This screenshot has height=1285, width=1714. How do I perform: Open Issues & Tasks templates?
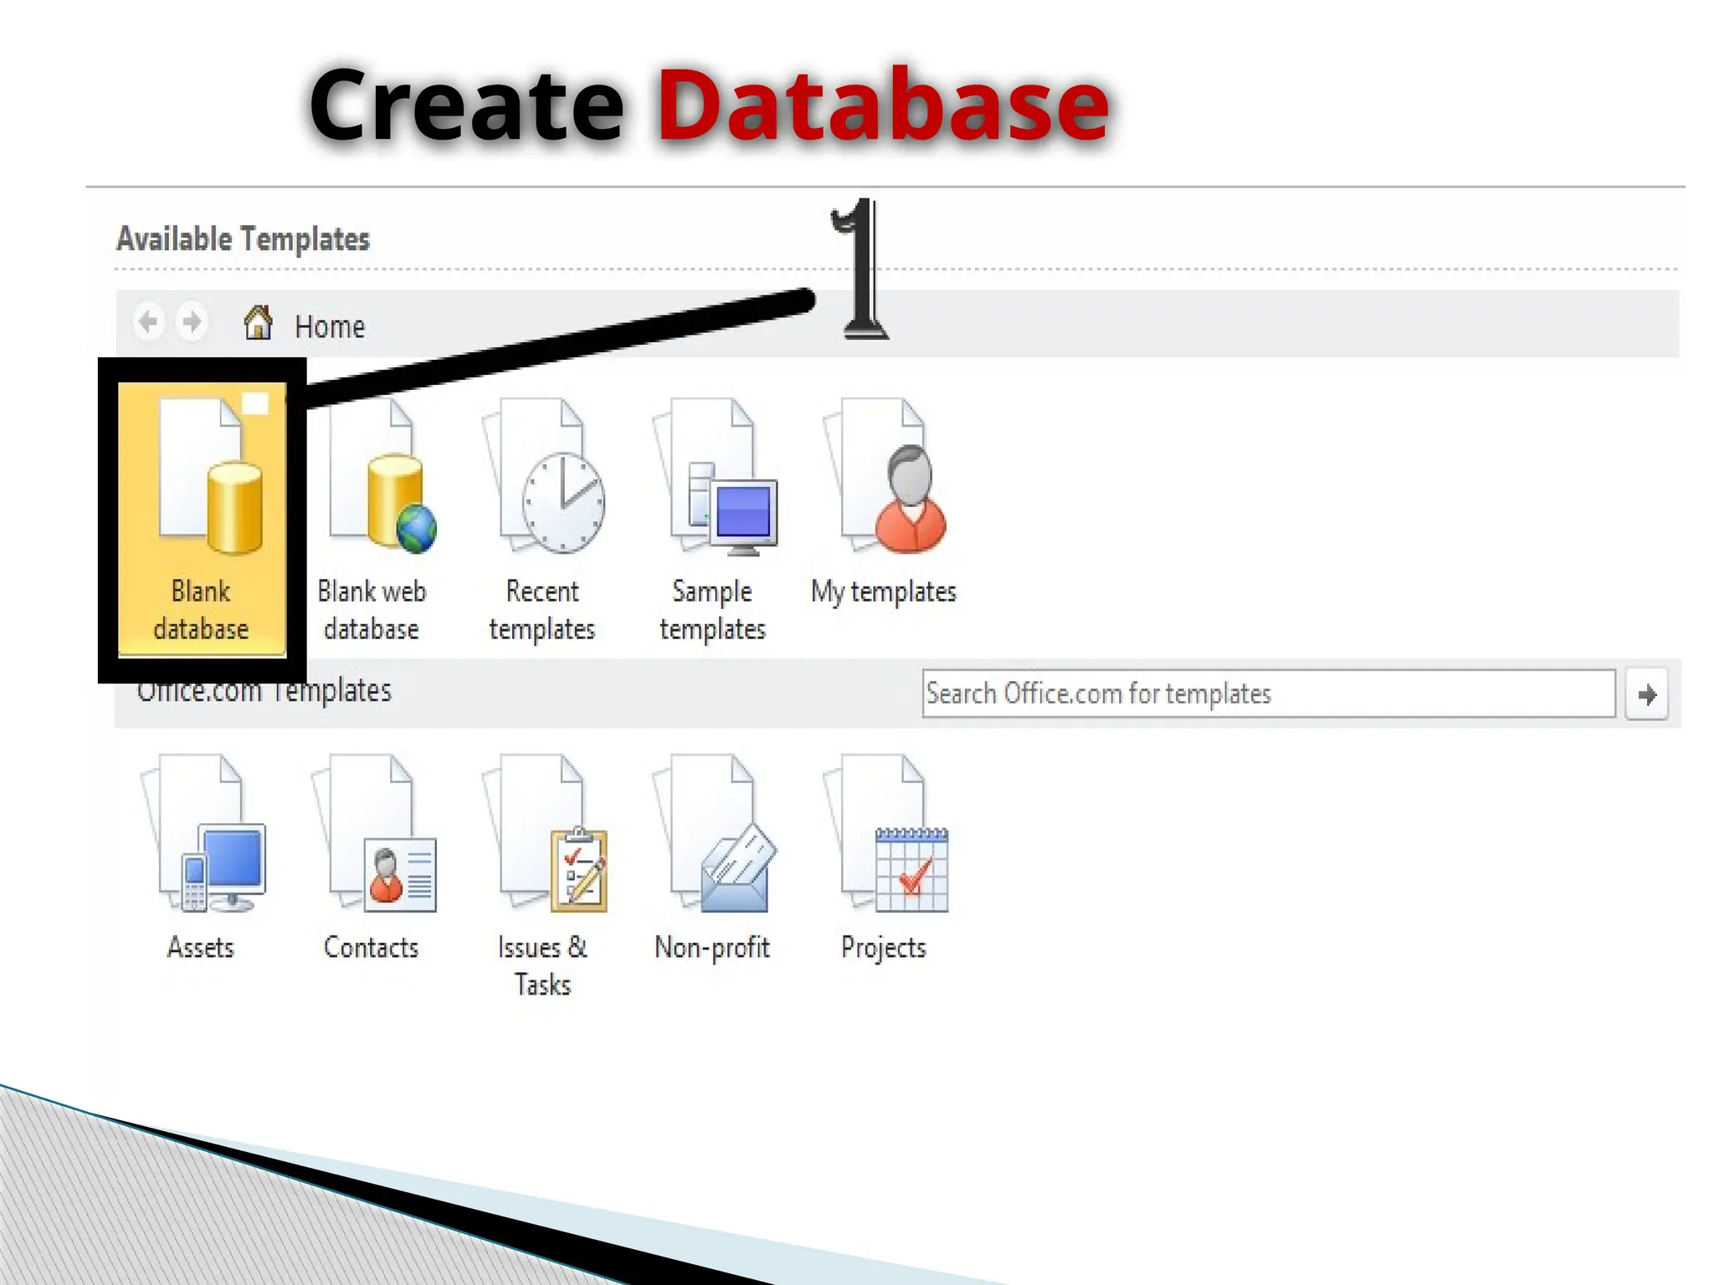(x=543, y=876)
